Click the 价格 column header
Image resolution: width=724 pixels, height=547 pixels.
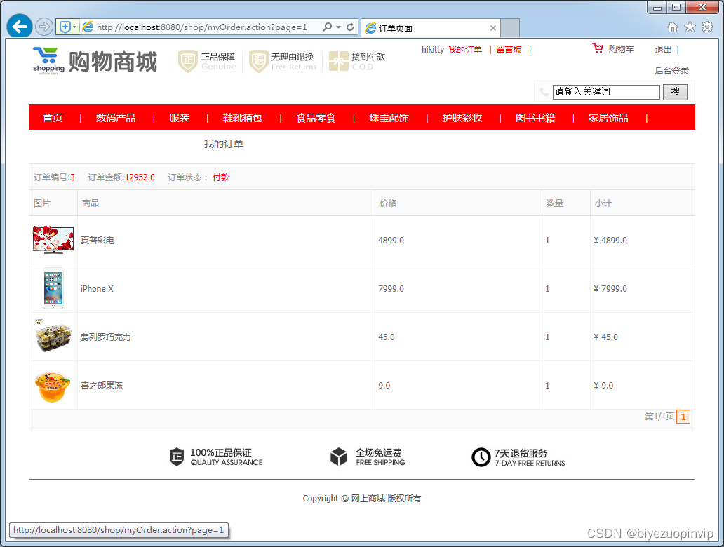[389, 203]
